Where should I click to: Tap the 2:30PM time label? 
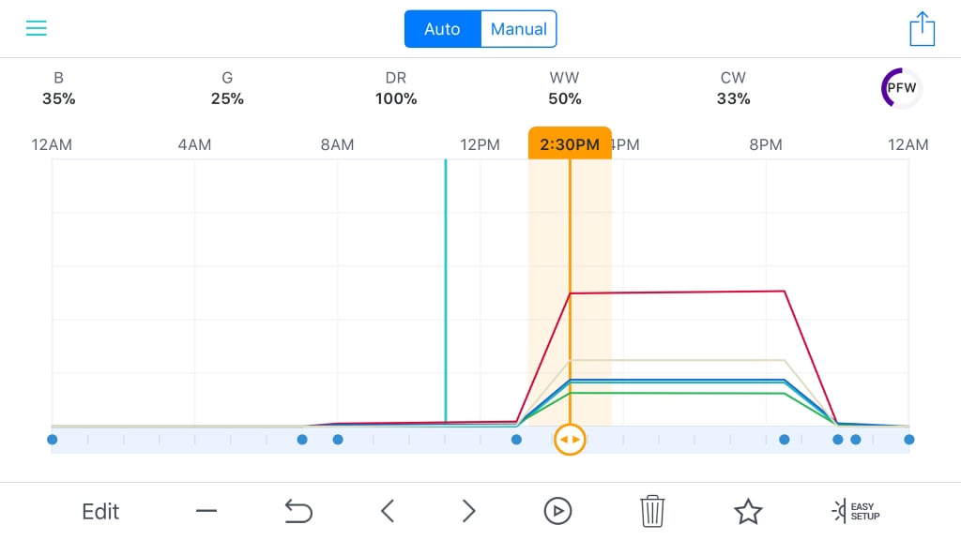(570, 144)
